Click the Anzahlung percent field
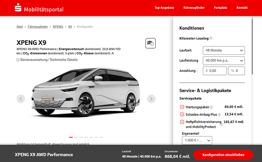Viewport: 262px width, 162px height. [x=237, y=71]
